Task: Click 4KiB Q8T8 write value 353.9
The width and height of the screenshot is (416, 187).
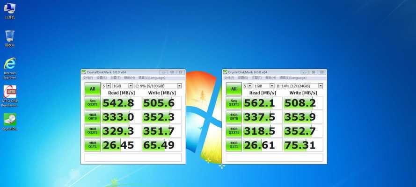Action: pyautogui.click(x=303, y=117)
